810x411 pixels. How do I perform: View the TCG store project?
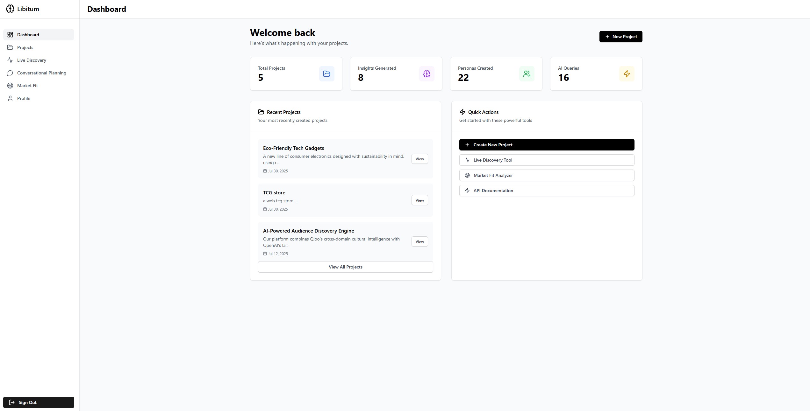pyautogui.click(x=419, y=200)
